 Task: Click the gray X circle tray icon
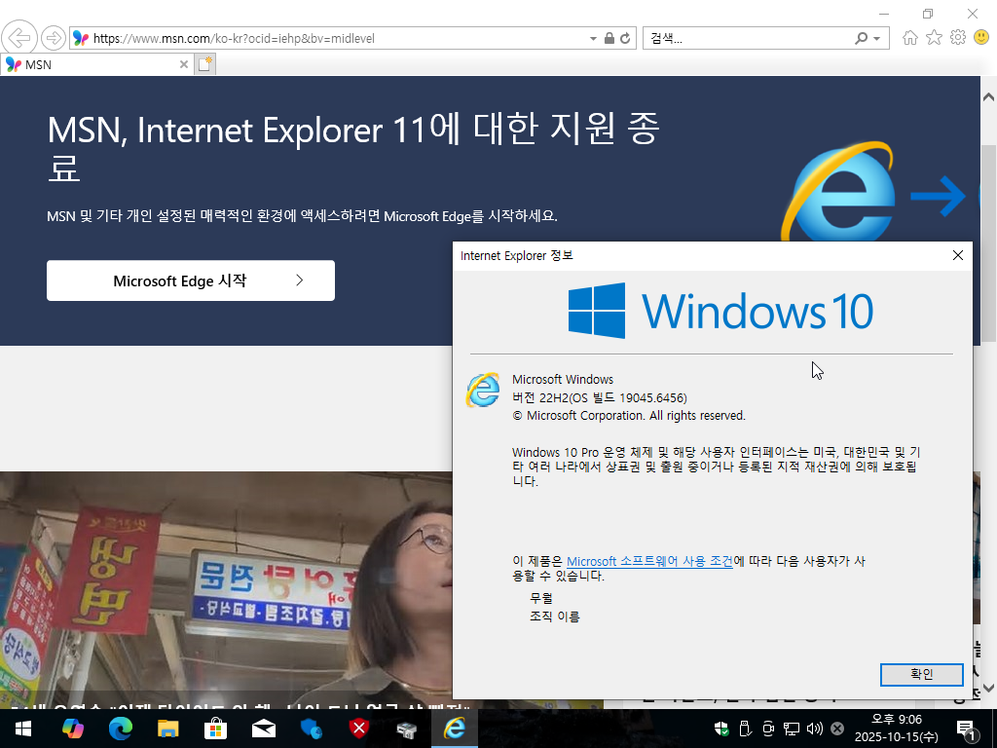pos(837,729)
